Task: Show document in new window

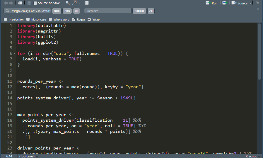Action: [20, 3]
